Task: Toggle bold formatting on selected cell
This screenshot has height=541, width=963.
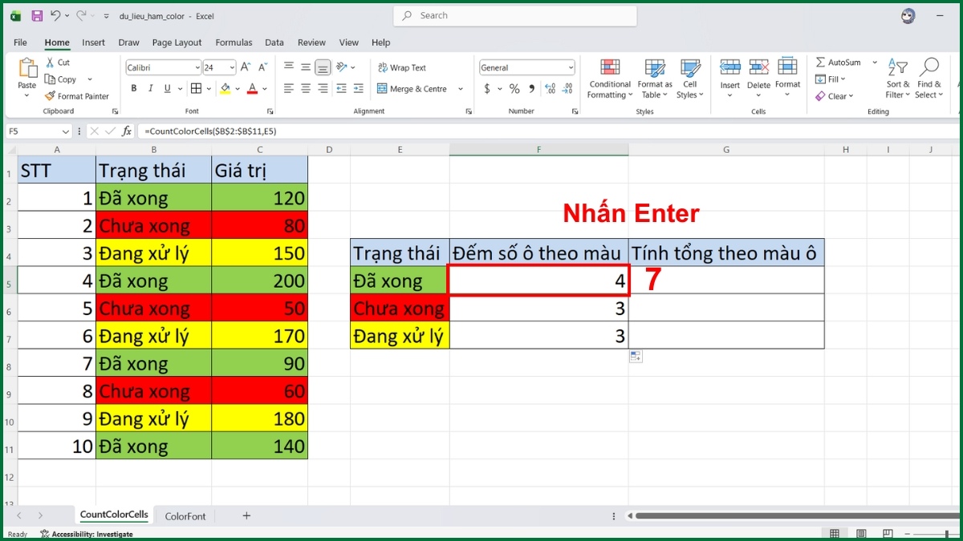Action: [x=134, y=88]
